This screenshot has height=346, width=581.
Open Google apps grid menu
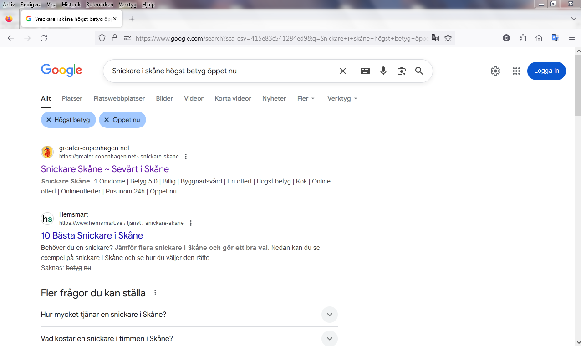pos(516,71)
